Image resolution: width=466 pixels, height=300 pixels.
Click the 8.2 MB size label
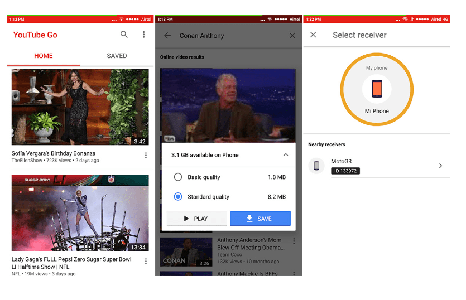pos(277,197)
